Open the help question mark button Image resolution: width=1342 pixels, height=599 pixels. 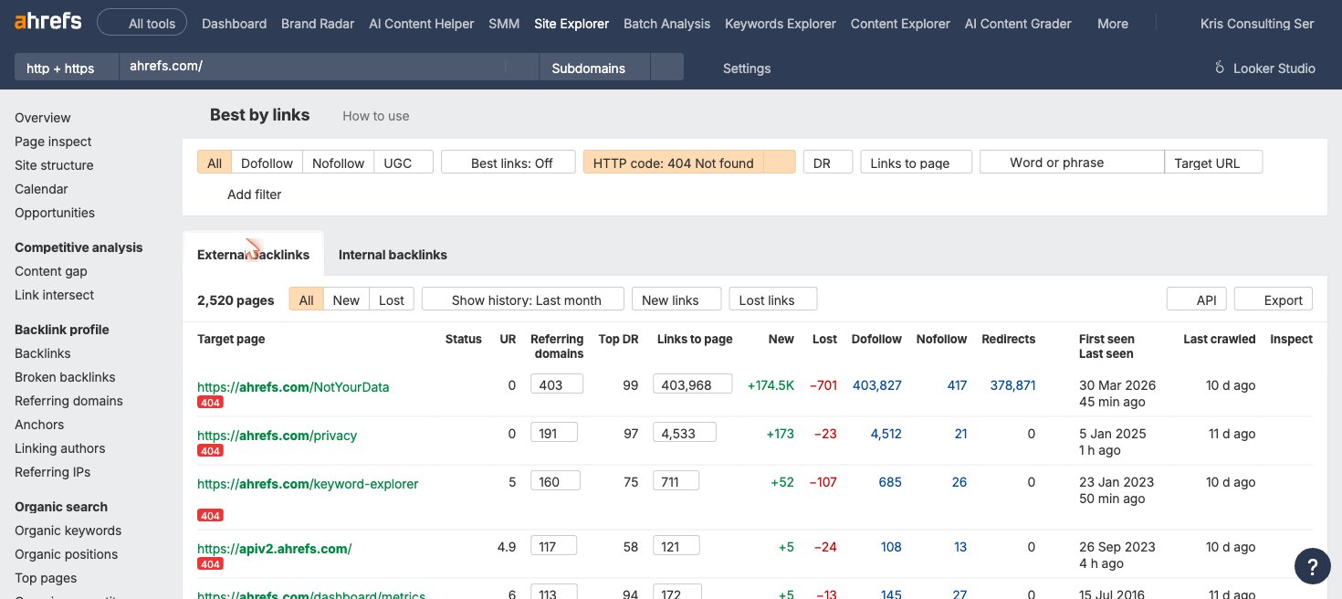coord(1312,565)
